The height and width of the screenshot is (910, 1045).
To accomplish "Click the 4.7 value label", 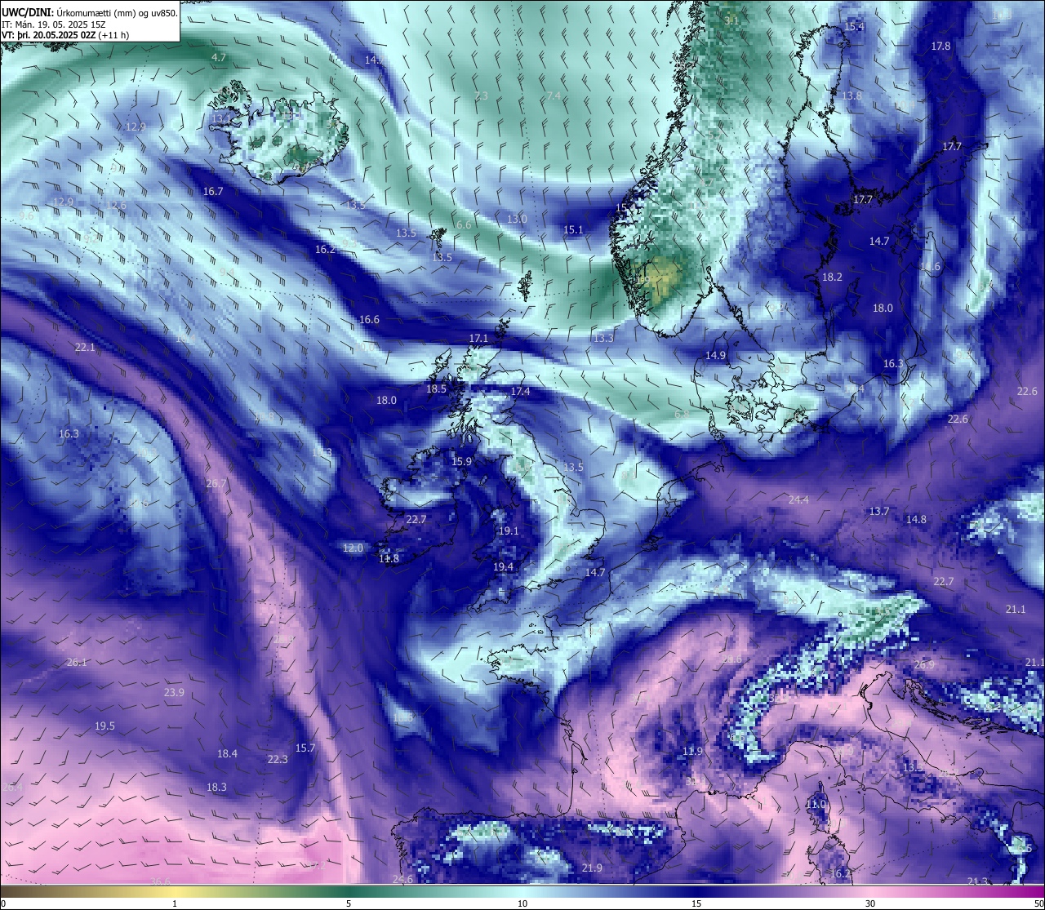I will [x=219, y=58].
